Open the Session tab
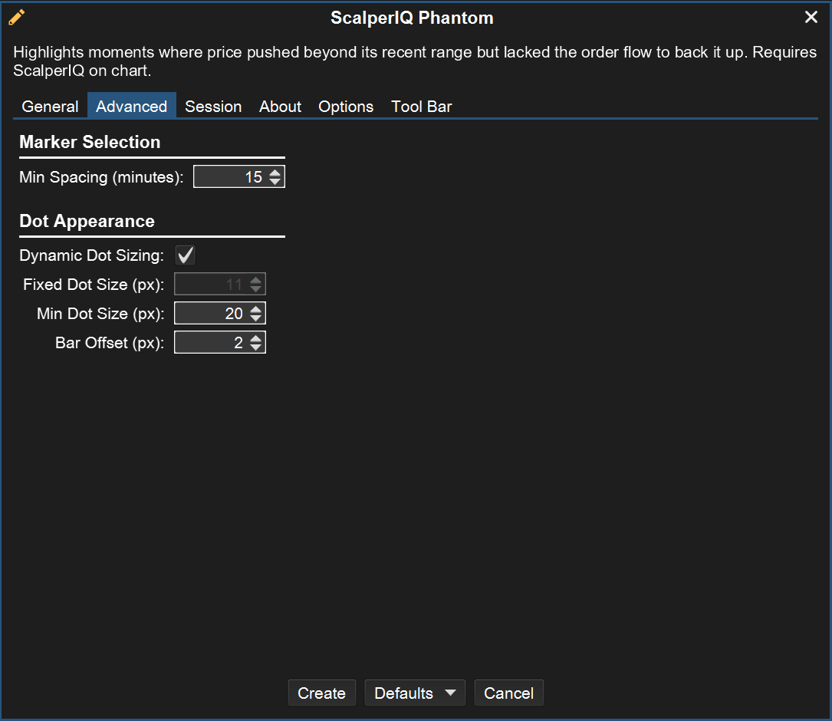Viewport: 832px width, 721px height. click(213, 106)
